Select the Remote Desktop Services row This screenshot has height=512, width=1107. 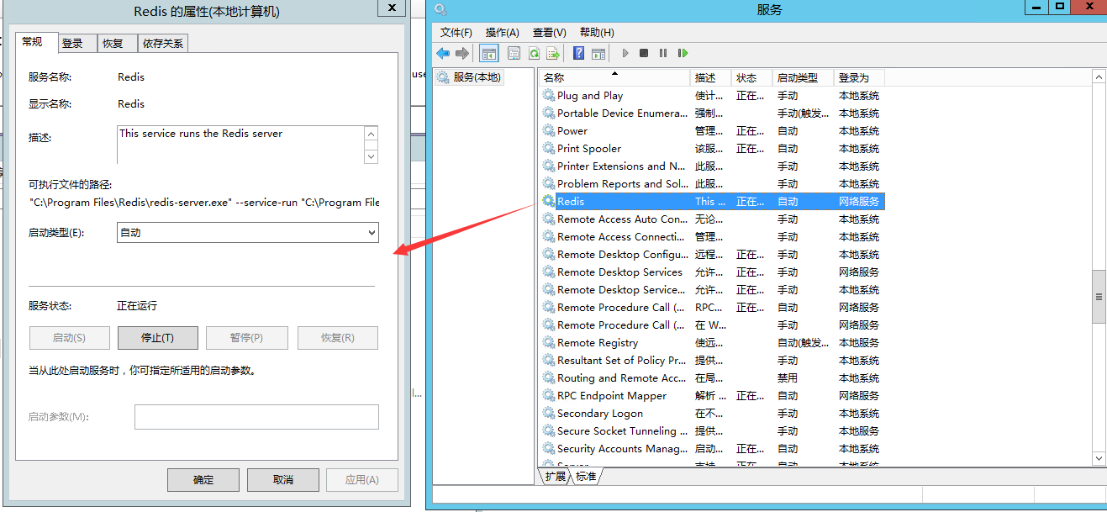(712, 272)
